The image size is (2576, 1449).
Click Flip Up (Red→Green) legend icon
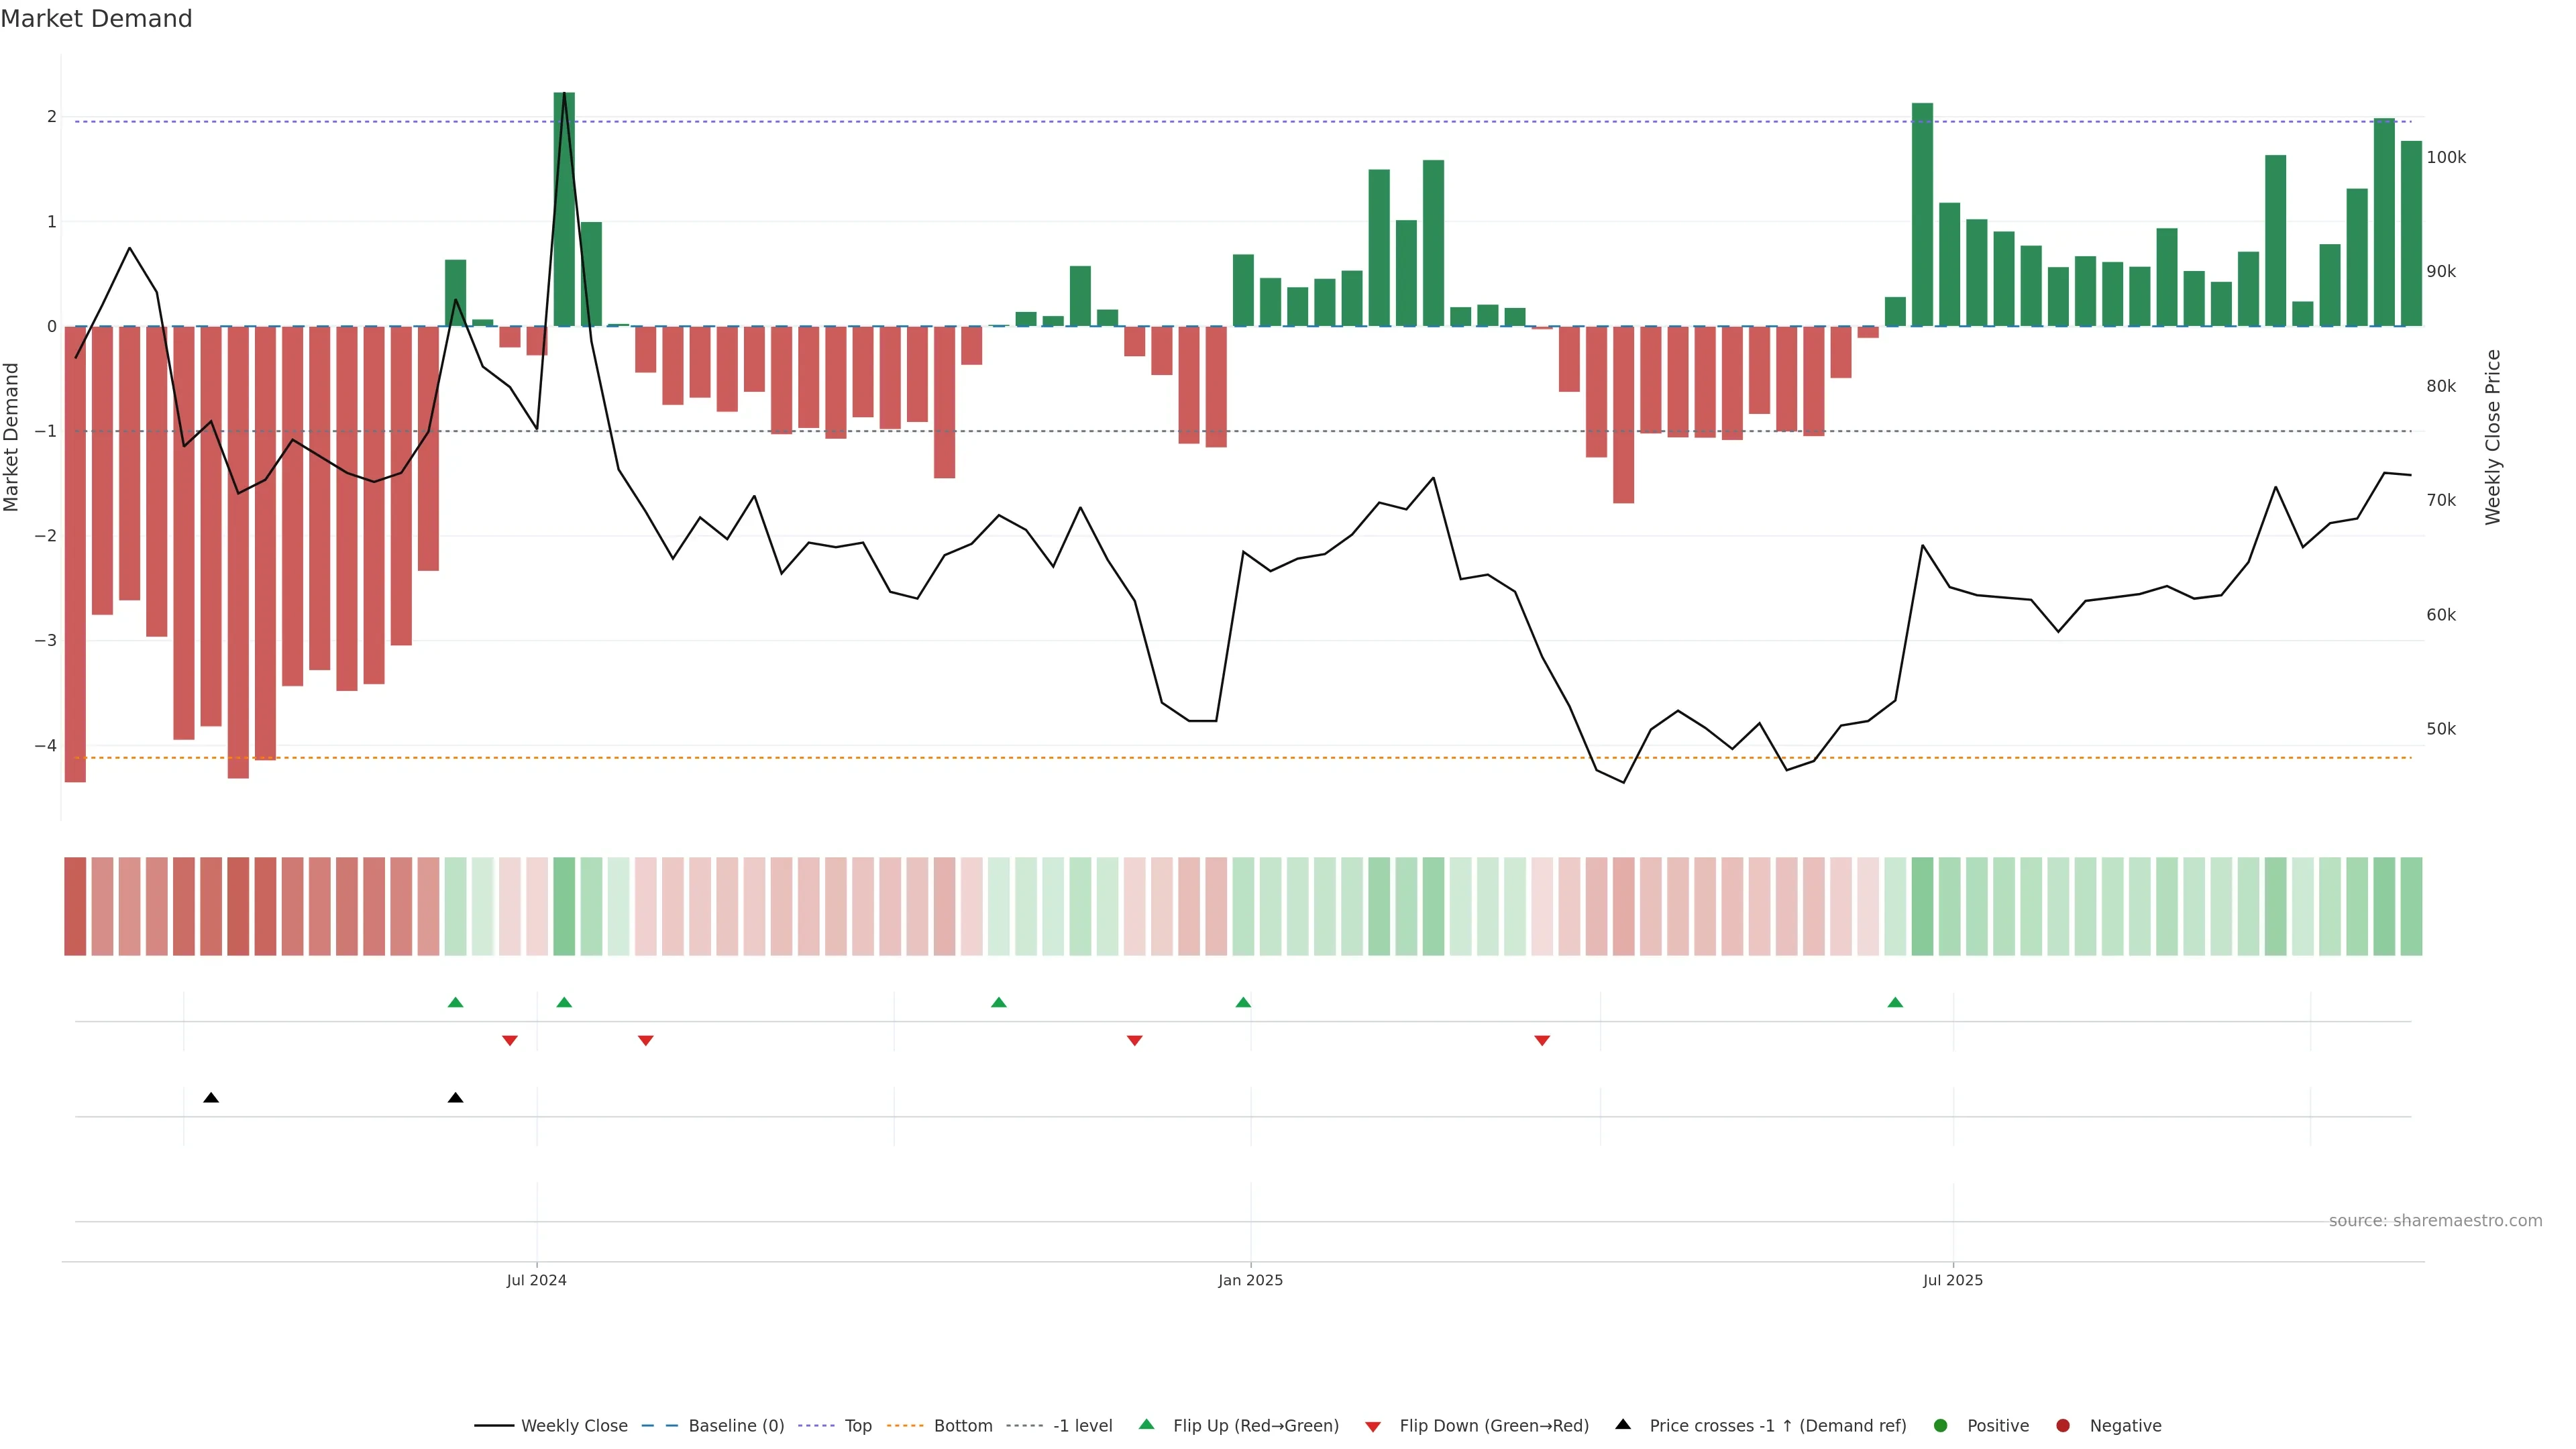coord(1147,1424)
